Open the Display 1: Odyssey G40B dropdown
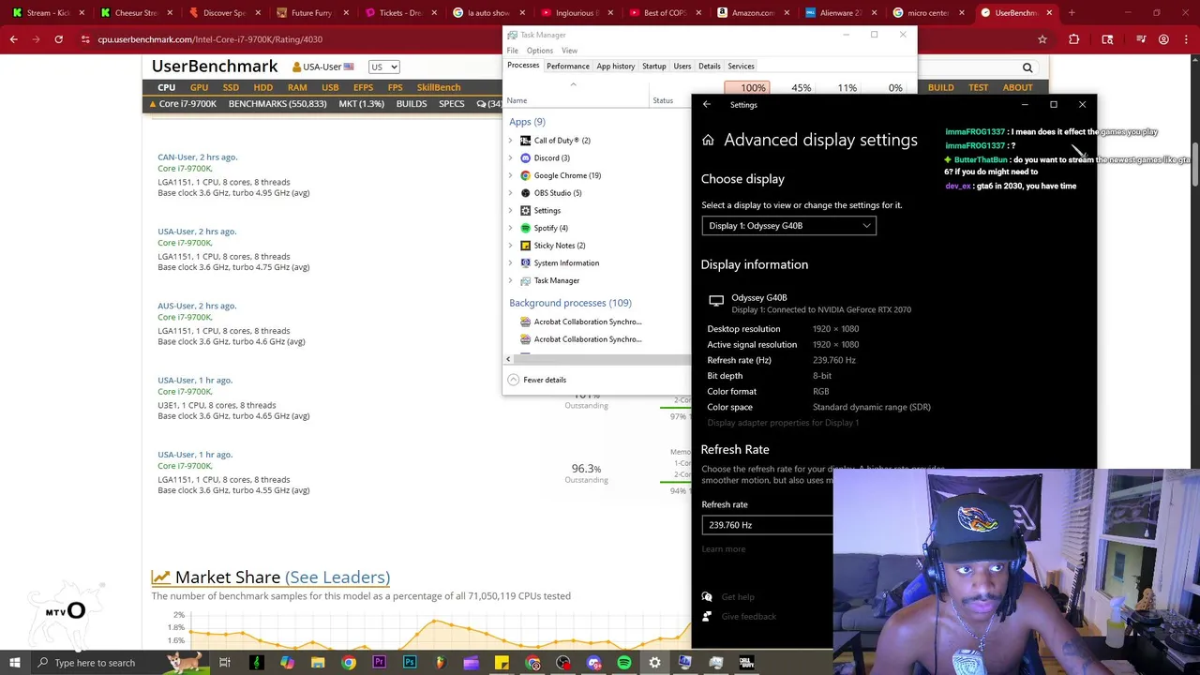Screen dimensions: 1200x675 [x=788, y=225]
